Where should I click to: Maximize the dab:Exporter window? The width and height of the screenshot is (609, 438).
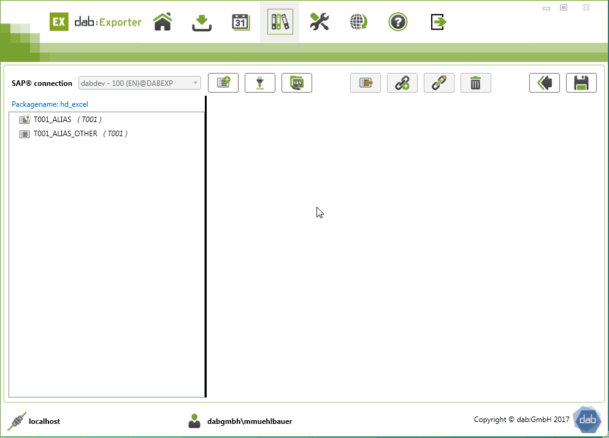coord(564,7)
